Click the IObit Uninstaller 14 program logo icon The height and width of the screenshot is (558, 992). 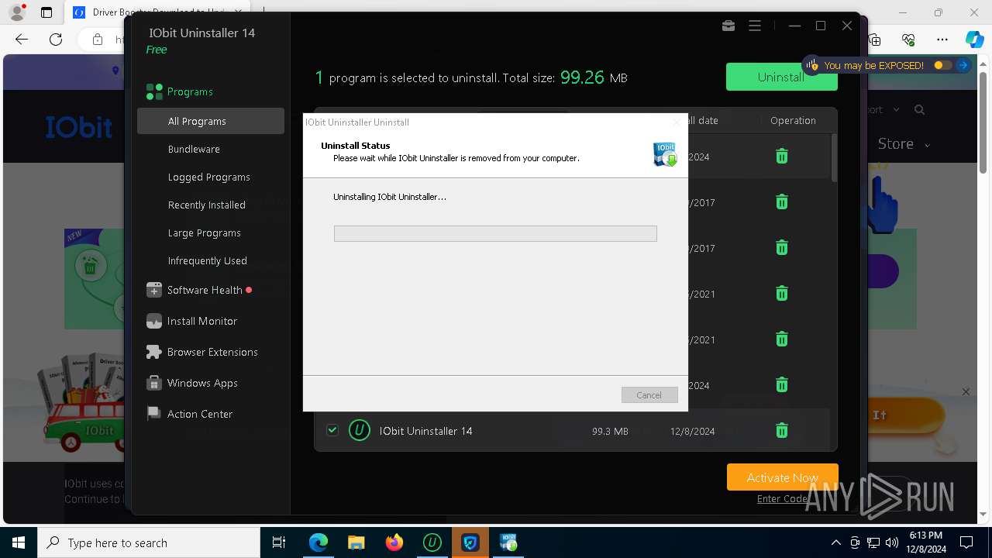coord(360,430)
